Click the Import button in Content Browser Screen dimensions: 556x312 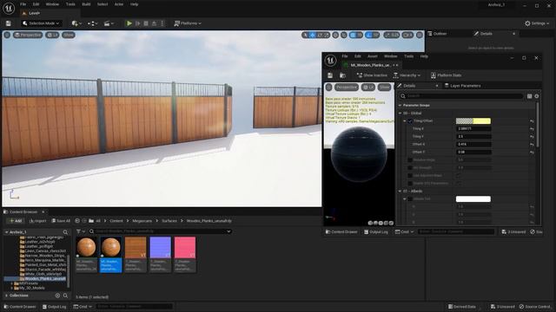[37, 221]
